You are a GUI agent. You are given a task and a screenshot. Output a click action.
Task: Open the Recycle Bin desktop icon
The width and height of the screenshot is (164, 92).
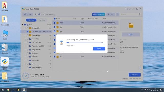(x=5, y=49)
